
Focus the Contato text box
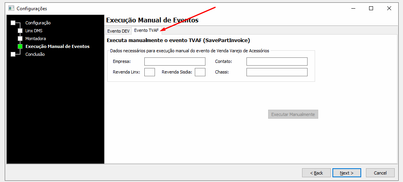coord(277,62)
